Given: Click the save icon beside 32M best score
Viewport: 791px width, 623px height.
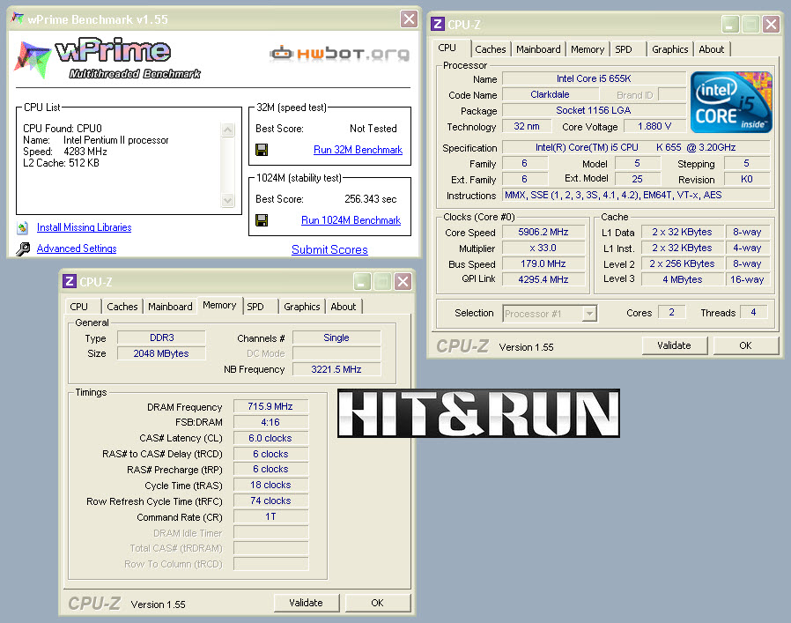Looking at the screenshot, I should point(262,150).
